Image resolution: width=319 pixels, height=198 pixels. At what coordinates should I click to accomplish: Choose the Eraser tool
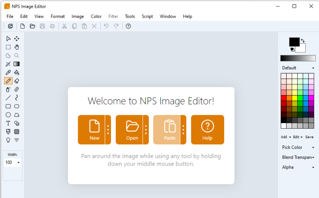16,81
